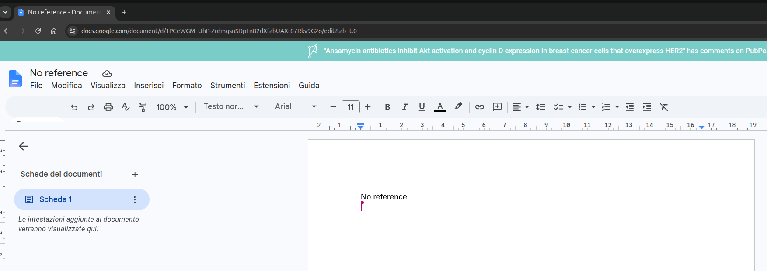This screenshot has height=271, width=767.
Task: Click the PubPeer banner logo icon
Action: (313, 51)
